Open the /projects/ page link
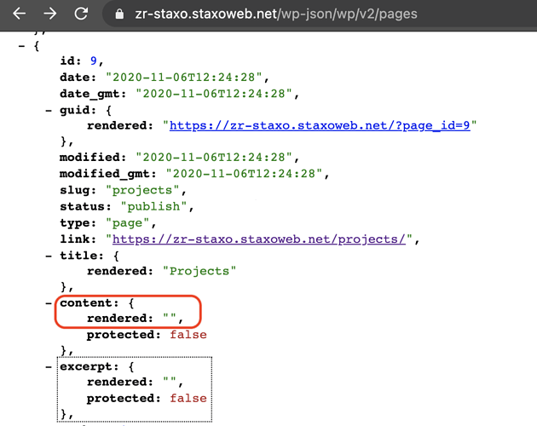This screenshot has height=426, width=537. (259, 239)
